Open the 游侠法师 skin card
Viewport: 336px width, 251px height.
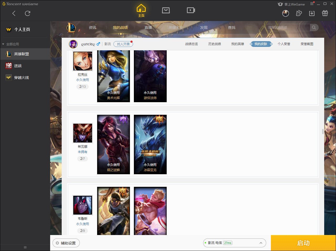[150, 76]
